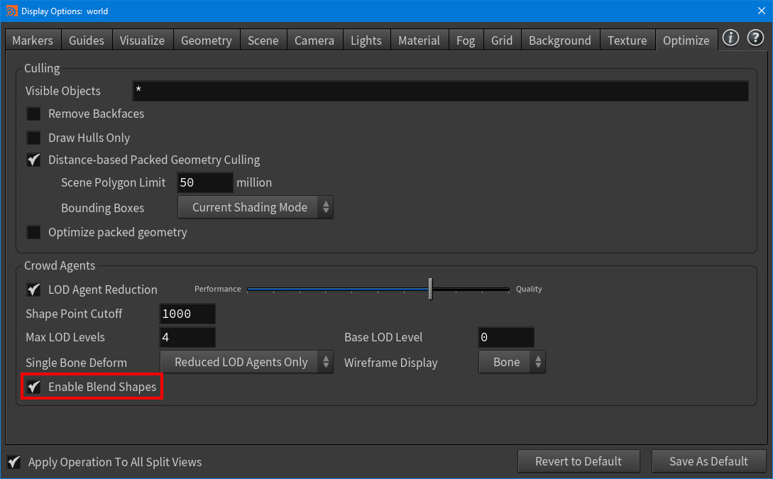
Task: Go to the Scene tab
Action: click(x=263, y=40)
